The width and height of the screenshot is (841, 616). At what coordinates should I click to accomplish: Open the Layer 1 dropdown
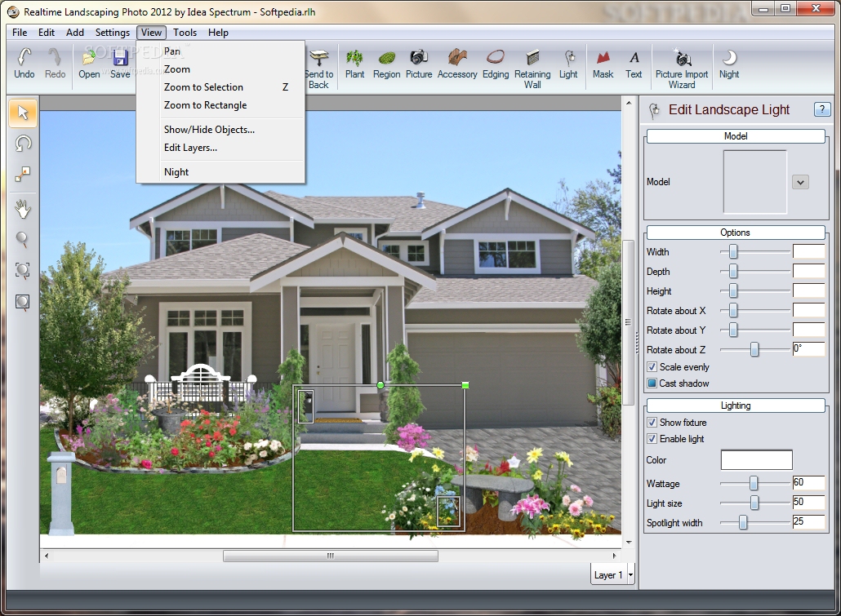[x=630, y=574]
